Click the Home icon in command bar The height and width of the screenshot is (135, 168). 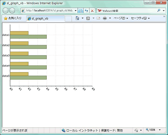(x=77, y=18)
